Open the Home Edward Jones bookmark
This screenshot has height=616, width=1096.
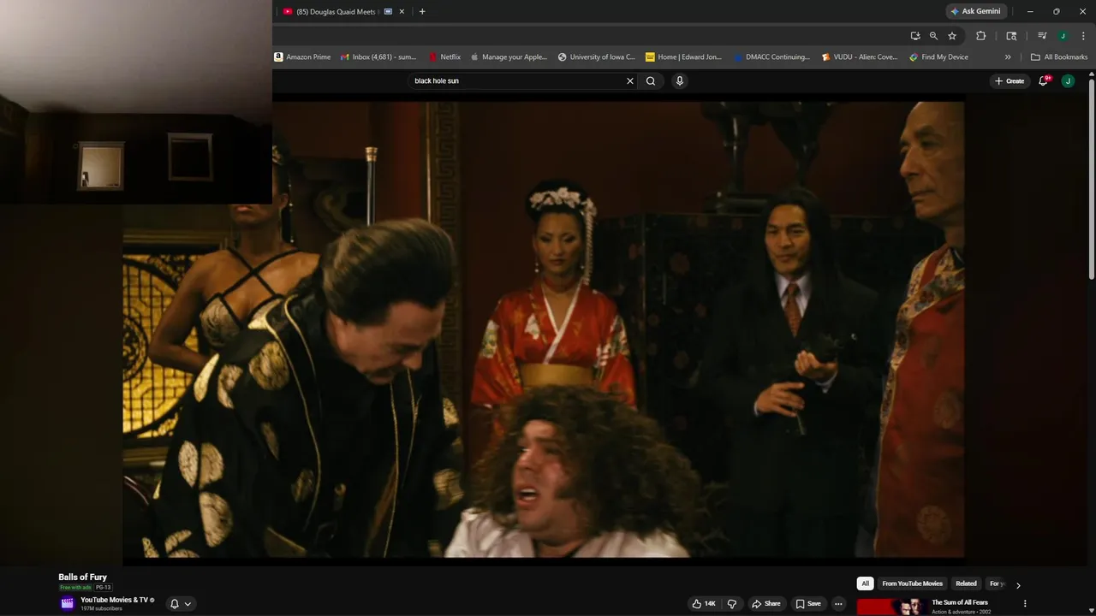[684, 57]
